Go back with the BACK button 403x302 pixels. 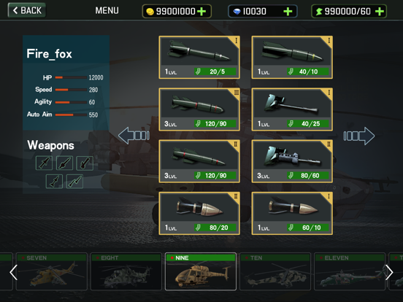[x=27, y=10]
